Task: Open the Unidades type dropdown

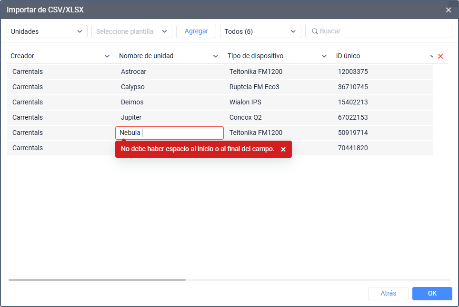Action: tap(47, 31)
